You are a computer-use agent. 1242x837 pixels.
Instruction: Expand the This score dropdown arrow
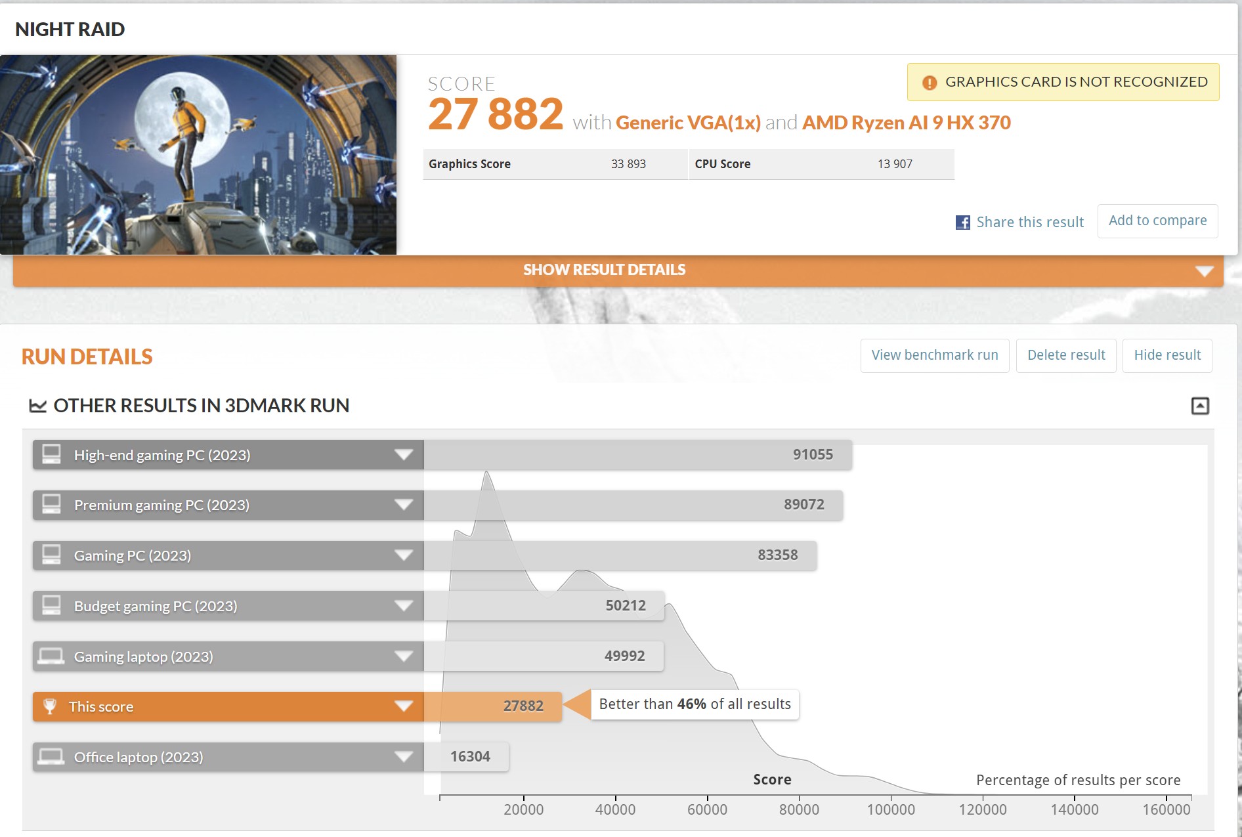tap(403, 706)
